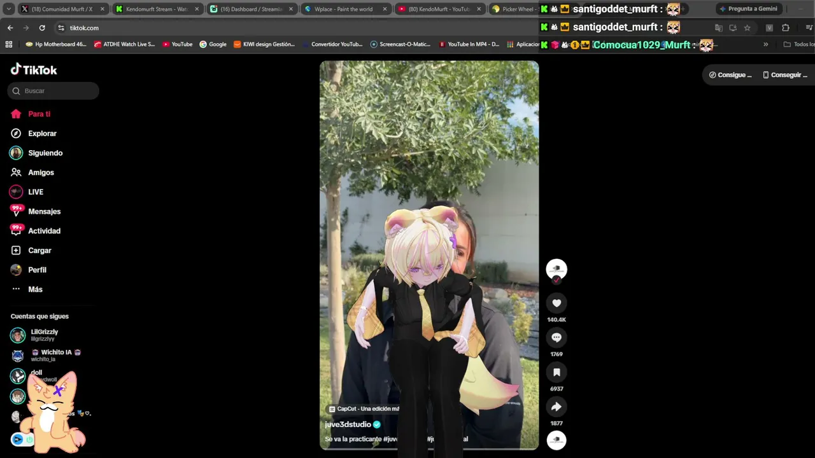Image resolution: width=815 pixels, height=458 pixels.
Task: Switch to the Picker Wheel tab
Action: pos(514,9)
